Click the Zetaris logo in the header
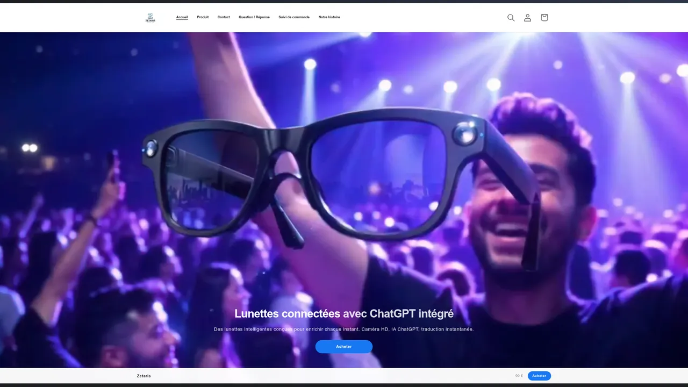Image resolution: width=688 pixels, height=387 pixels. pos(150,18)
